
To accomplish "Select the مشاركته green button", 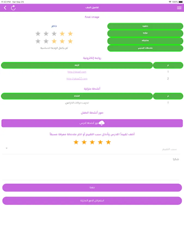I will click(x=145, y=41).
